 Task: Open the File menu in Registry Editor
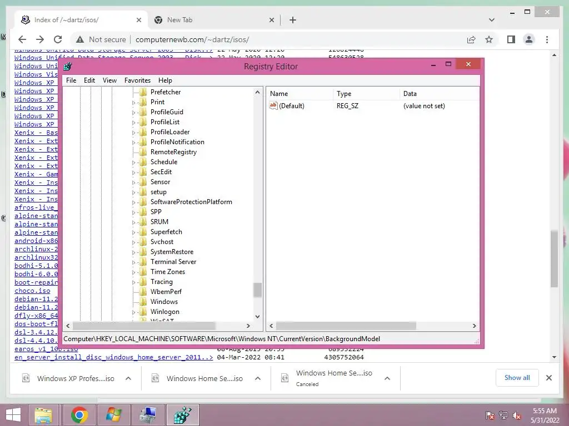point(71,80)
